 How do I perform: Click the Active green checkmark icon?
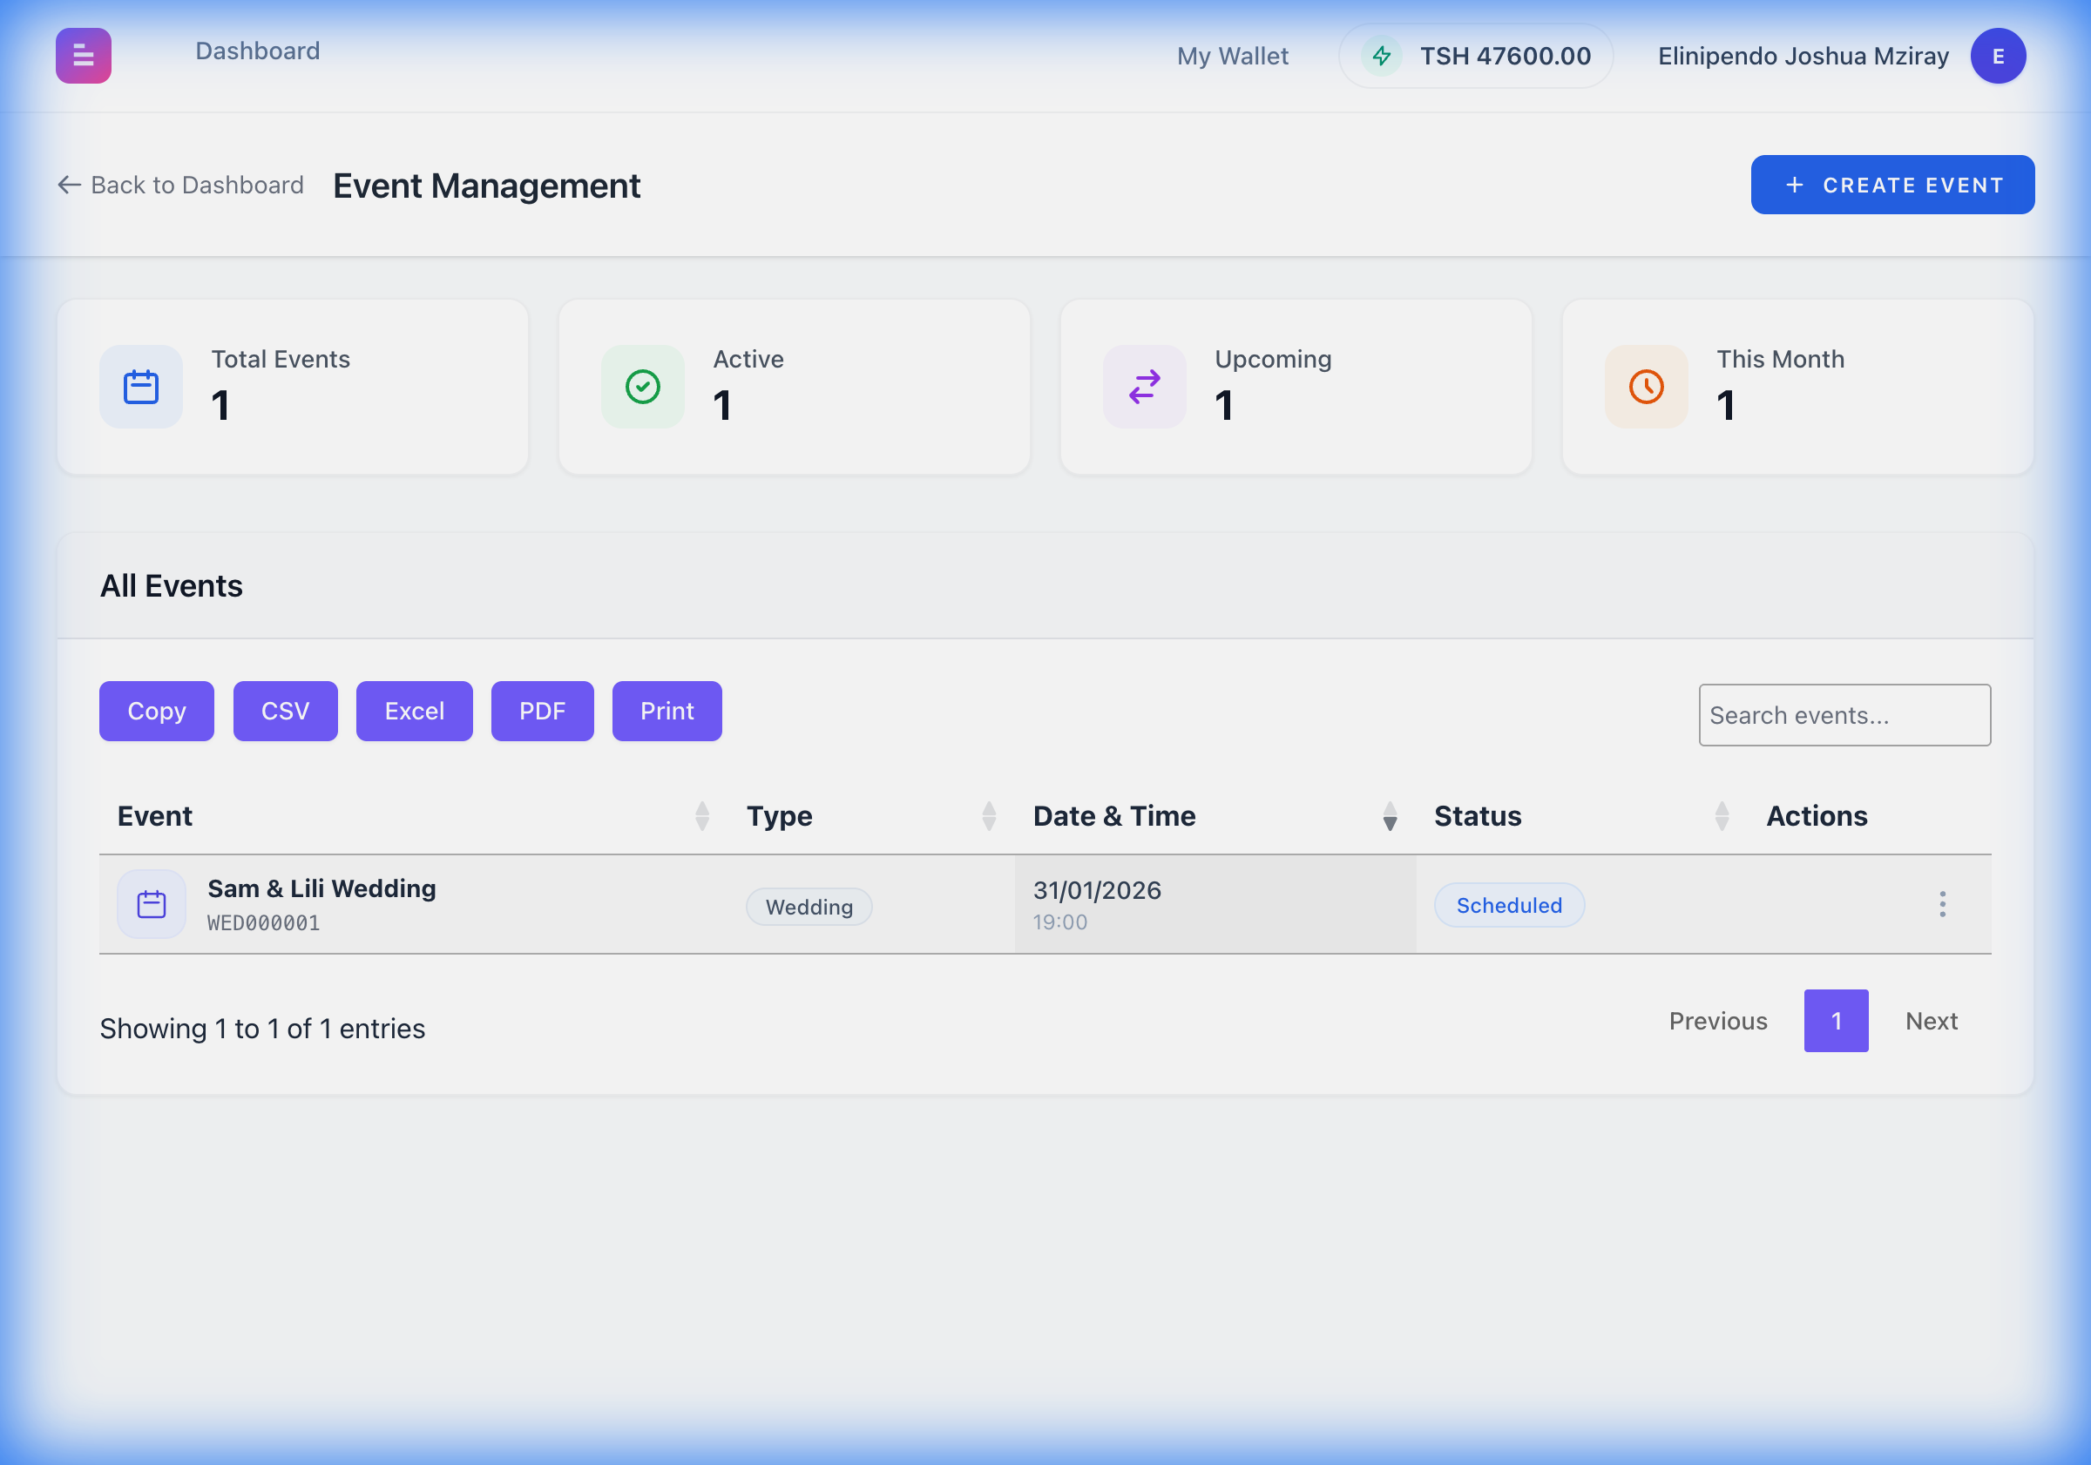(643, 387)
